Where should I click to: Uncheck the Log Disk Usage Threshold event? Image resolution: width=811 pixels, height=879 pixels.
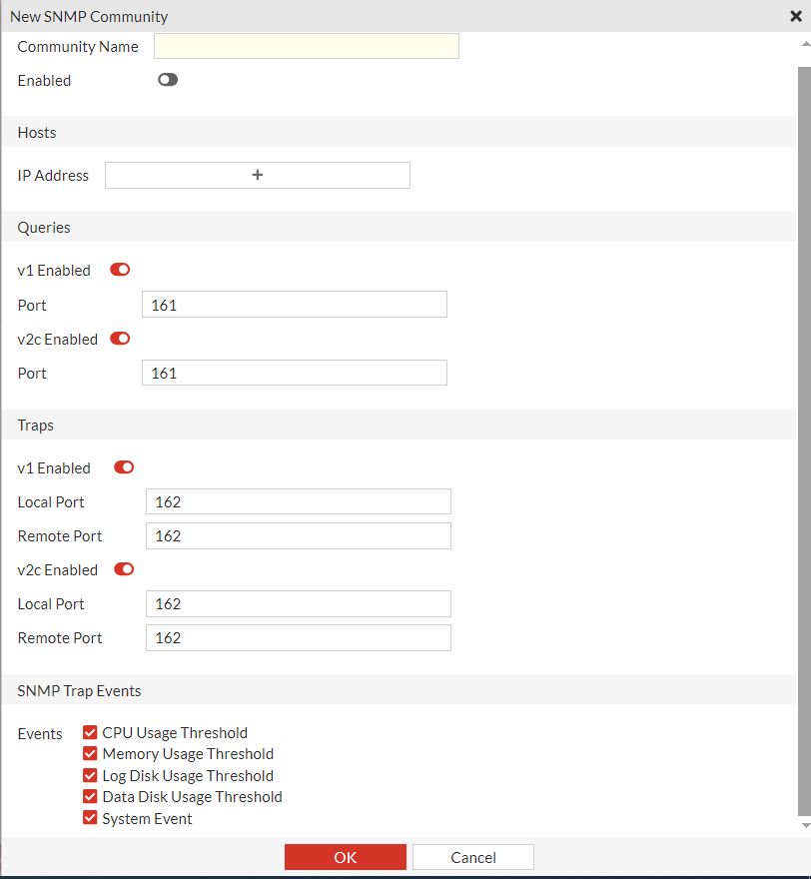pos(90,774)
